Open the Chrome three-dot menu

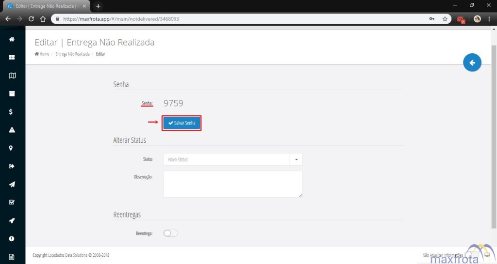pos(489,19)
